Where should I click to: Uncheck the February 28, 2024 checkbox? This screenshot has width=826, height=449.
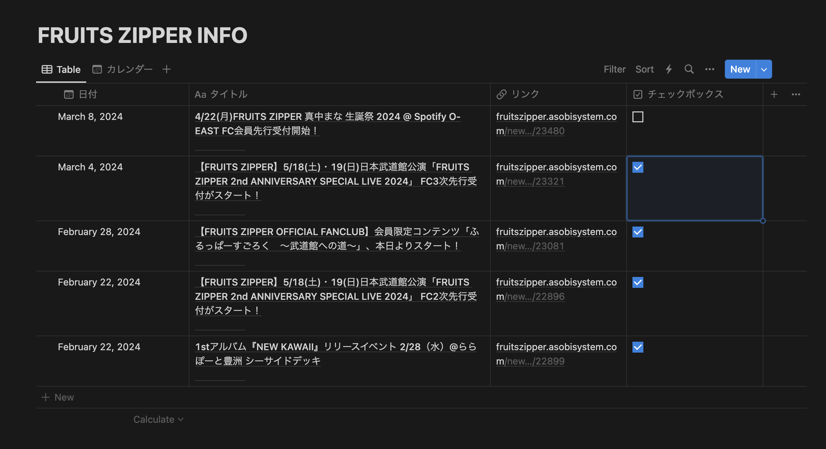click(638, 232)
